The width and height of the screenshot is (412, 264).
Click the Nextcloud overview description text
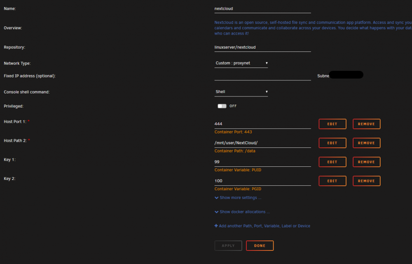[313, 28]
